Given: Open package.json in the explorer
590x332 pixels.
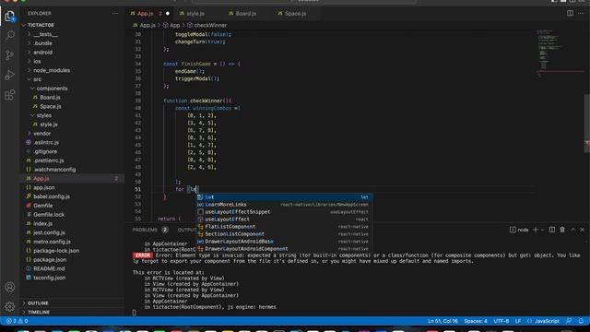Looking at the screenshot, I should point(50,260).
